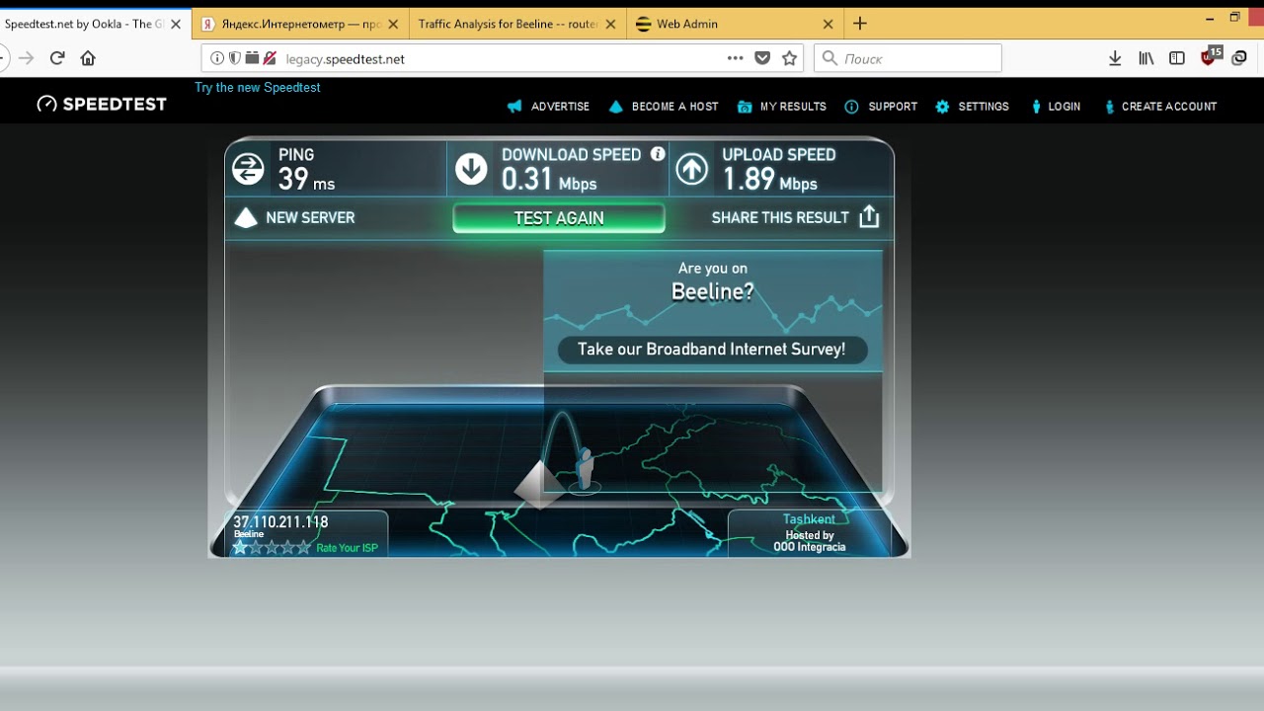This screenshot has height=711, width=1264.
Task: Click the Advertise megaphone icon
Action: click(x=514, y=107)
